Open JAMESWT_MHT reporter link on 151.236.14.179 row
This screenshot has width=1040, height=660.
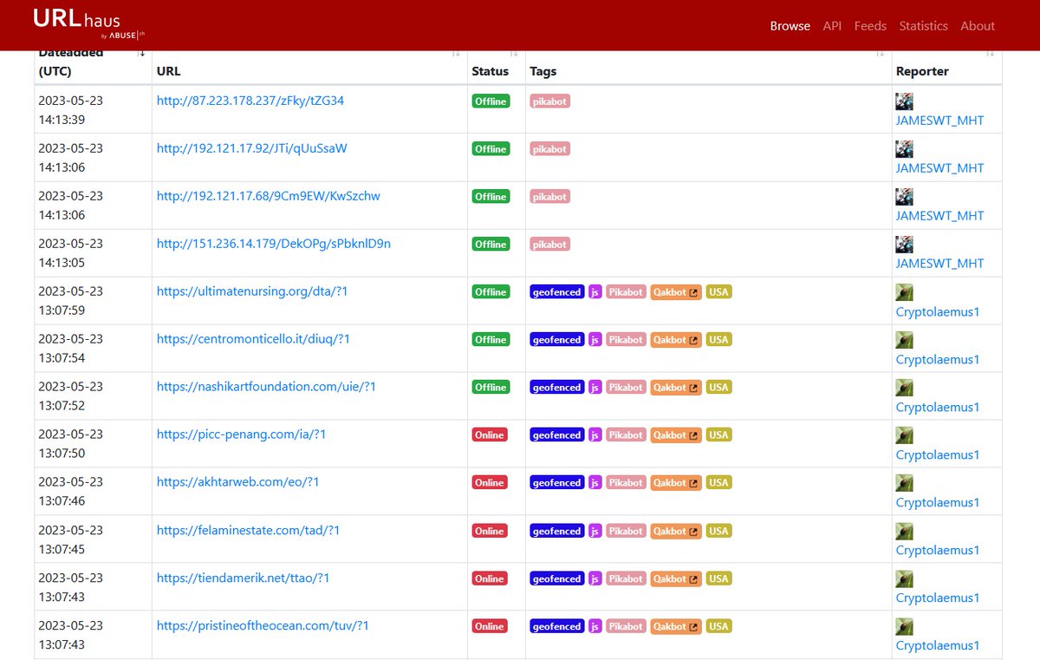click(939, 264)
